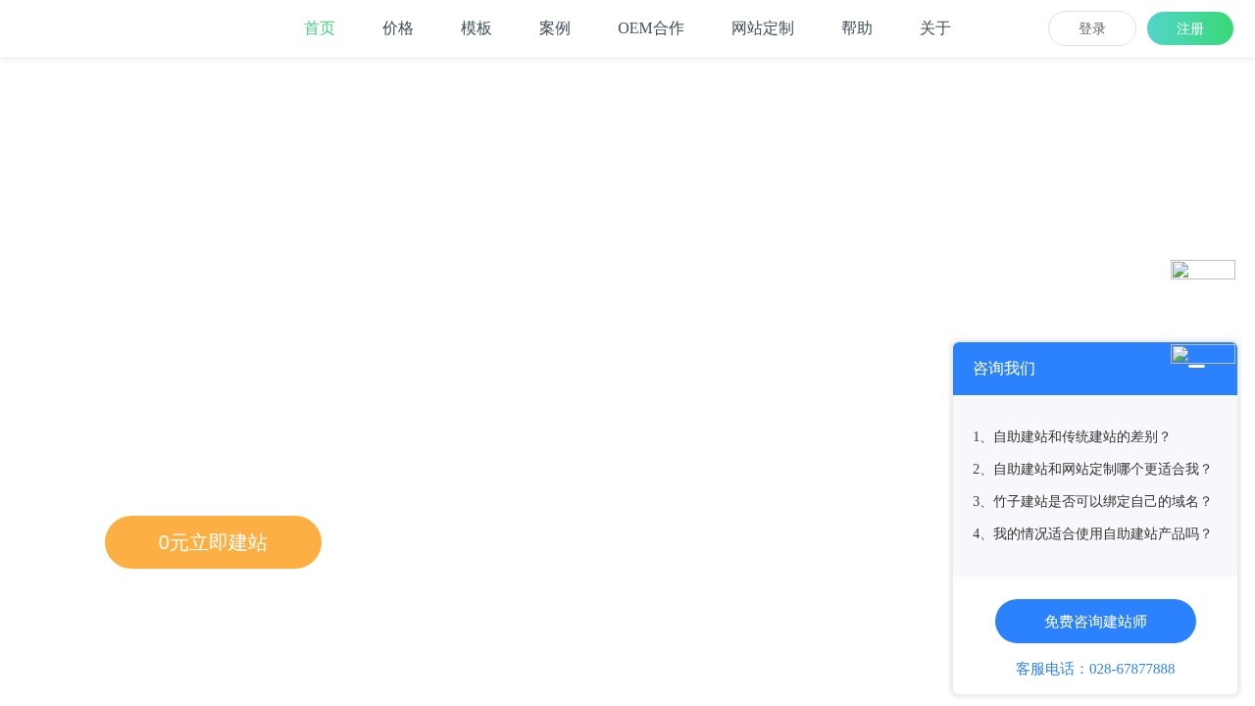The height and width of the screenshot is (706, 1255).
Task: Open the OEM合作 partnership page
Action: point(650,28)
